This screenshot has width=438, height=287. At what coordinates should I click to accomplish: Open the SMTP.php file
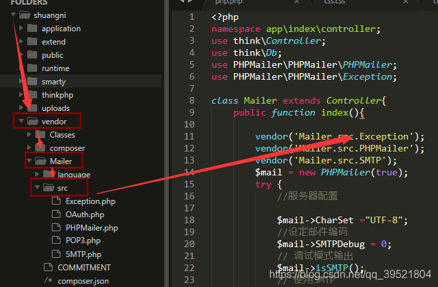coord(84,254)
